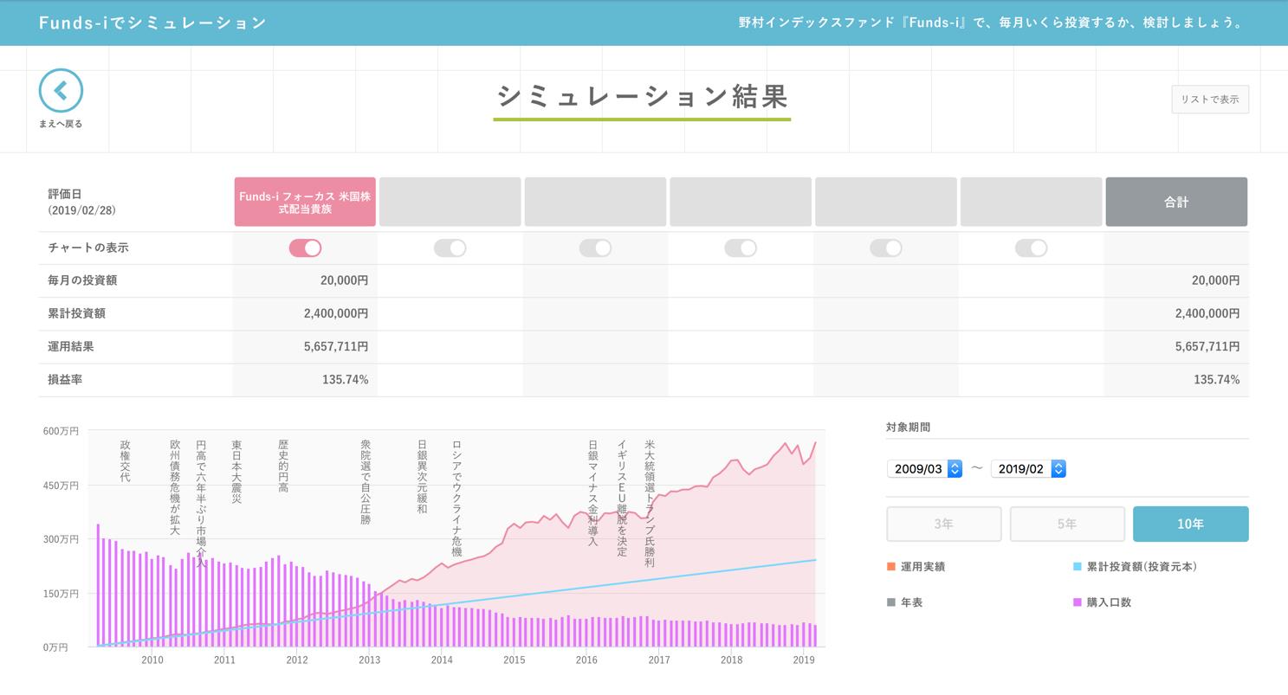The image size is (1288, 695).
Task: Click the 日銀異次元緩和 event marker
Action: coord(422,477)
